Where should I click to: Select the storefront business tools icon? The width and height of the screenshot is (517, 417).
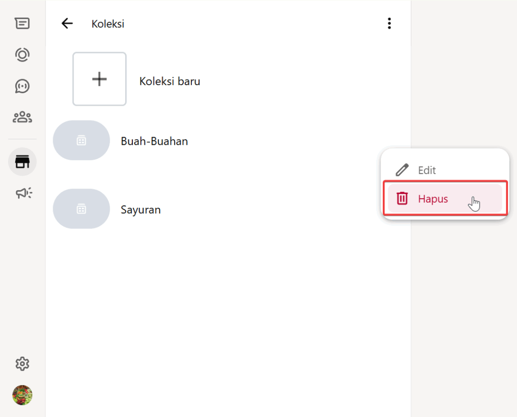22,162
